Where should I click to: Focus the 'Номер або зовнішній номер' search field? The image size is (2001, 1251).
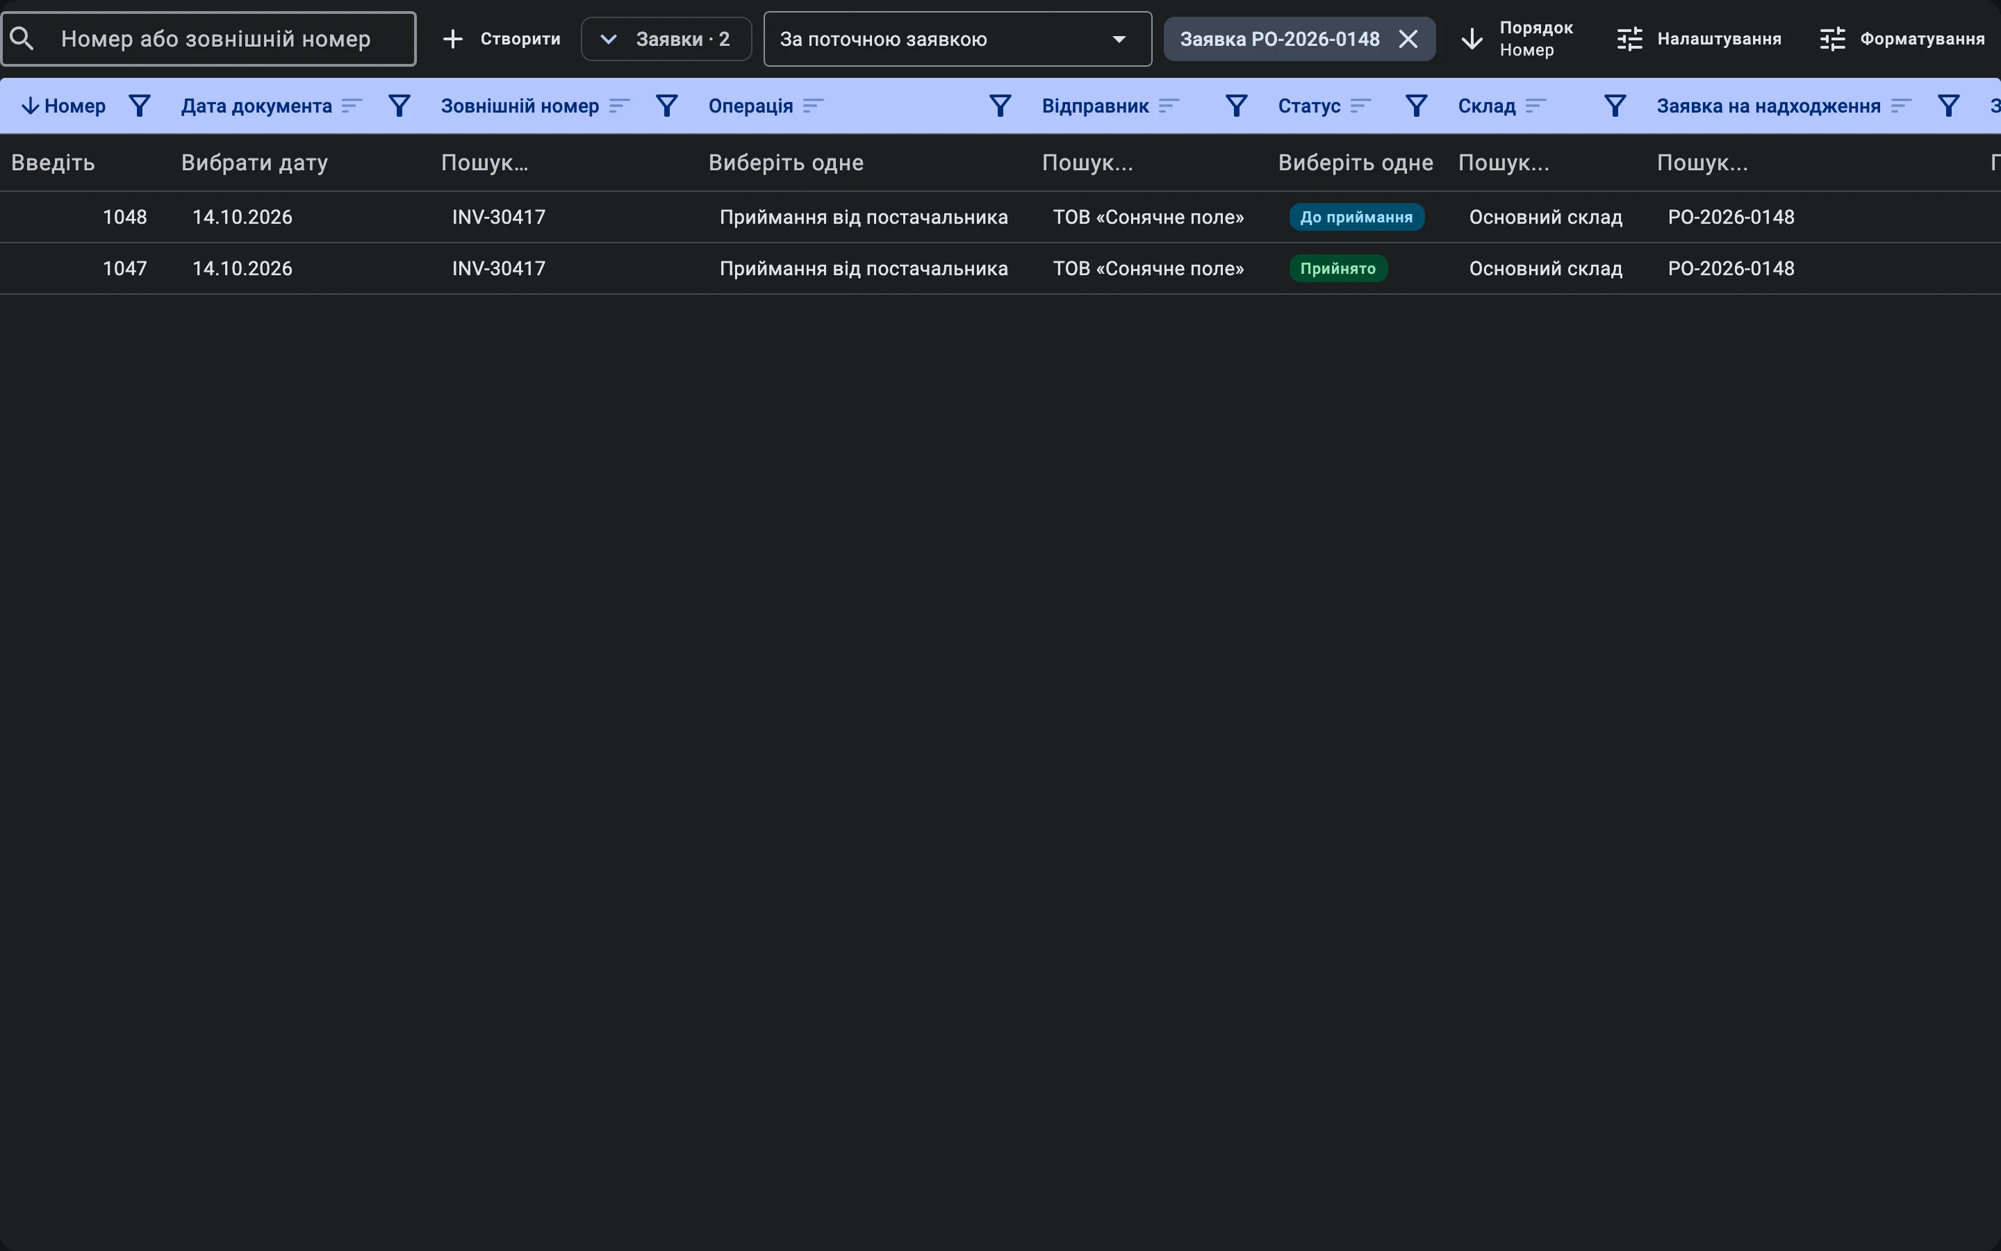(x=208, y=39)
